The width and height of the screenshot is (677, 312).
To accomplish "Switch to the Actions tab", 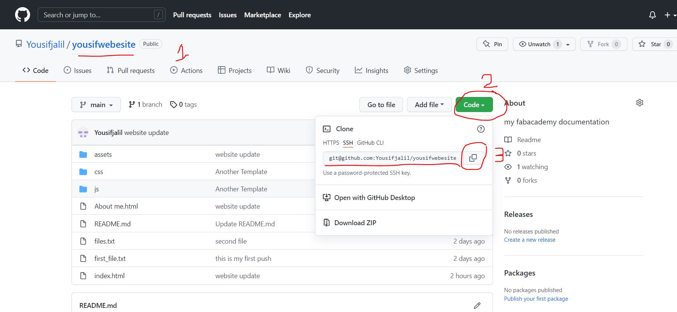I will tap(186, 70).
